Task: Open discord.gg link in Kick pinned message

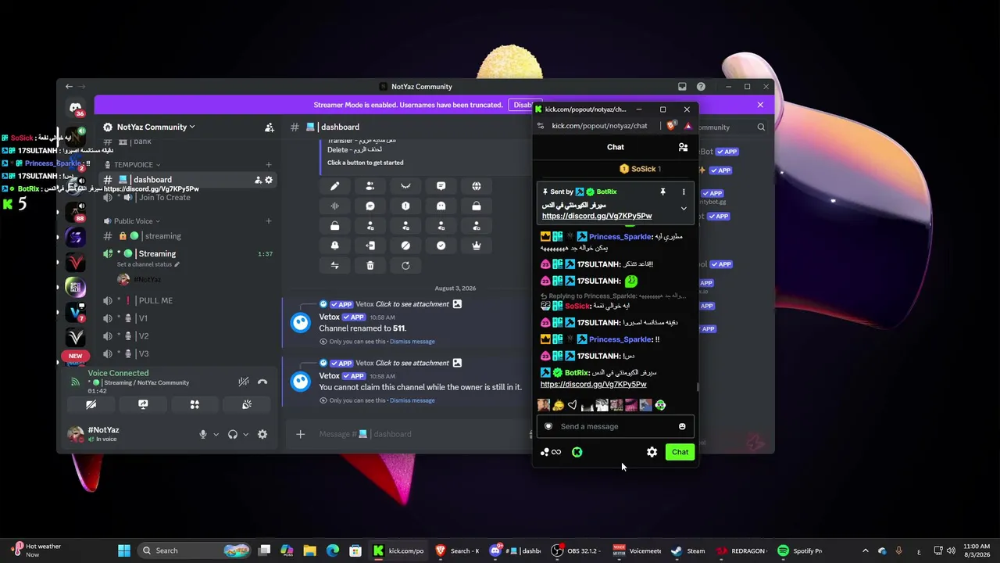Action: coord(597,216)
